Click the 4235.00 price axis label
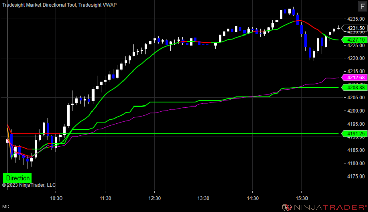 356,19
